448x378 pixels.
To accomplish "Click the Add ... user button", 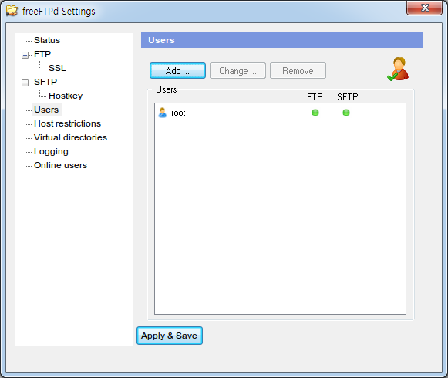I will tap(177, 71).
